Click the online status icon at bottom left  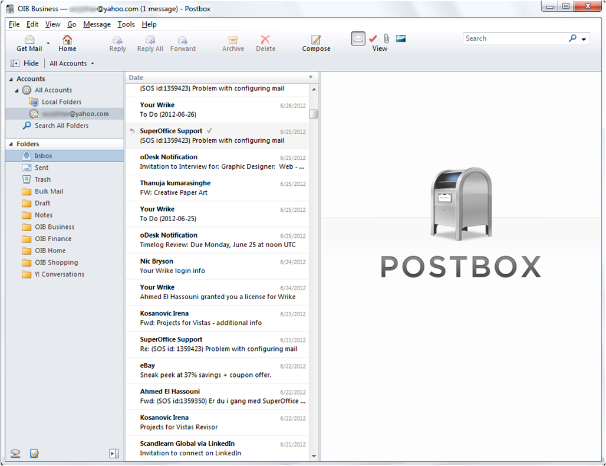[x=15, y=453]
